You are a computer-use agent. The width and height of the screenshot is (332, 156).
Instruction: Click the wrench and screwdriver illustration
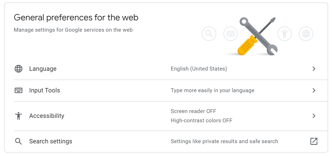point(257,36)
